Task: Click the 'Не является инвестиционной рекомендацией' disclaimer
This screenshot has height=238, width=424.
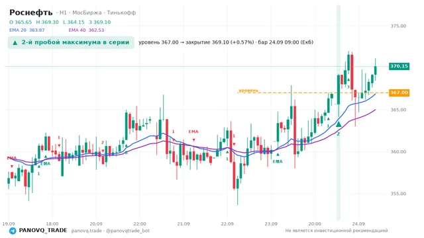Action: click(337, 231)
